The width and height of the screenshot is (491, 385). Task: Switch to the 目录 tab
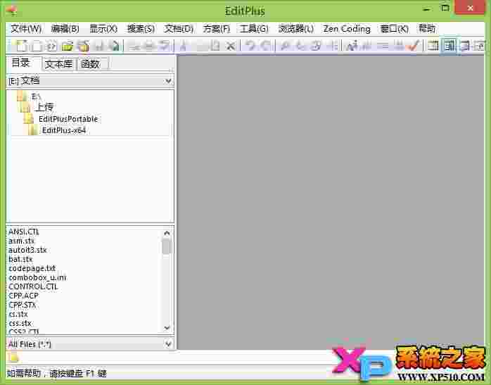[x=20, y=63]
